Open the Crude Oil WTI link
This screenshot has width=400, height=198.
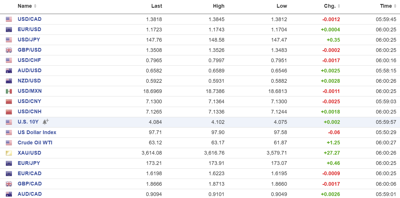click(x=35, y=142)
